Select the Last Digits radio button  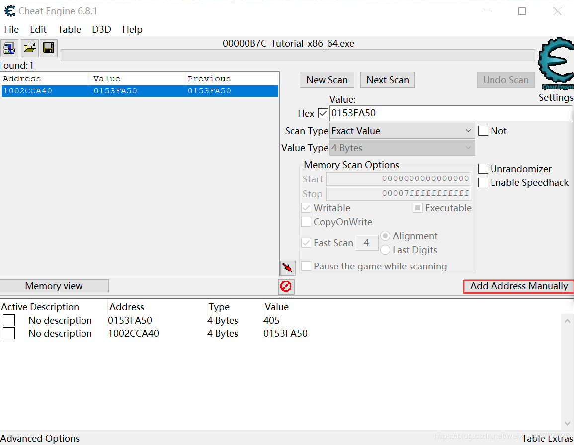click(385, 250)
